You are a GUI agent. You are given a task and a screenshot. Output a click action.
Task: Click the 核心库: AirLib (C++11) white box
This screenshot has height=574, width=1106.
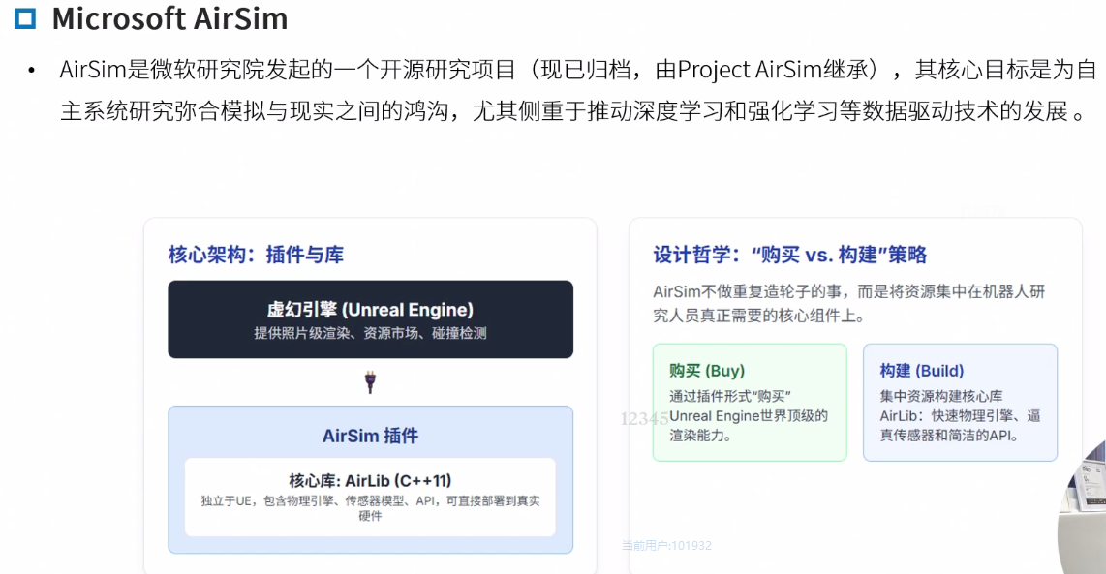tap(370, 497)
